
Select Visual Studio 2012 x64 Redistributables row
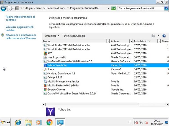pos(105,49)
